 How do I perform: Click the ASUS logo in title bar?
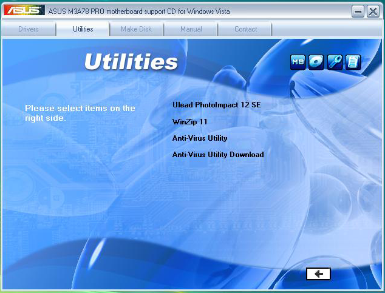(24, 10)
